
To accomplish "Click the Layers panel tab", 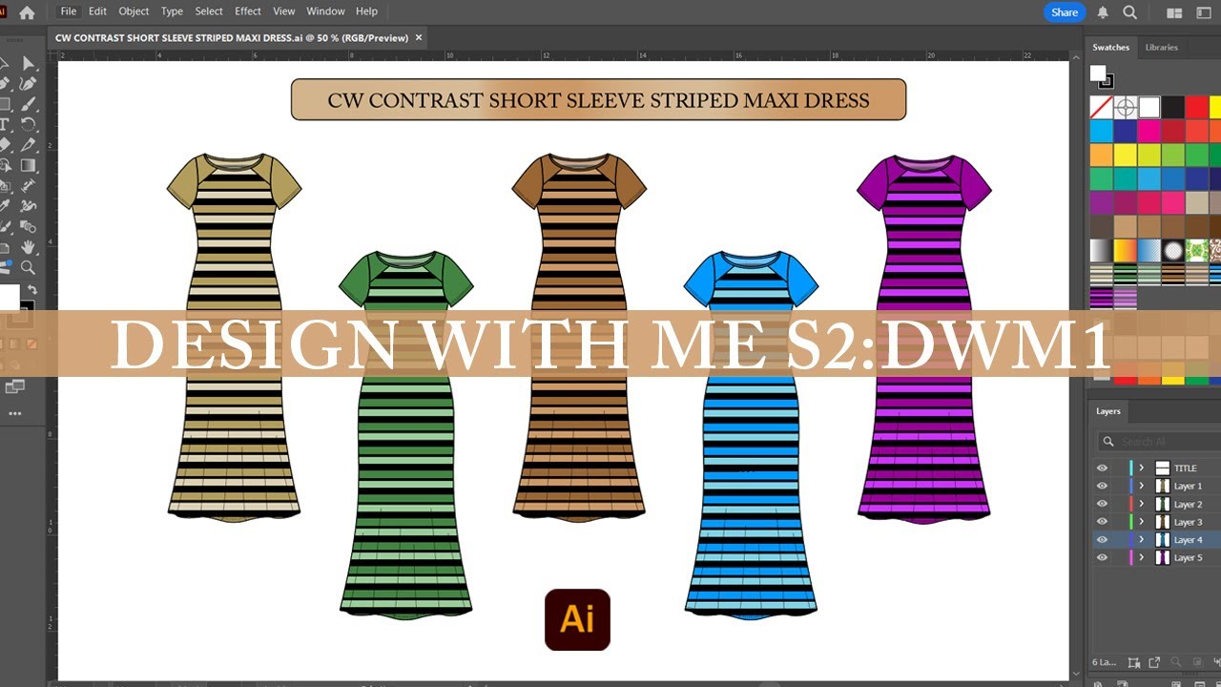I will coord(1108,411).
